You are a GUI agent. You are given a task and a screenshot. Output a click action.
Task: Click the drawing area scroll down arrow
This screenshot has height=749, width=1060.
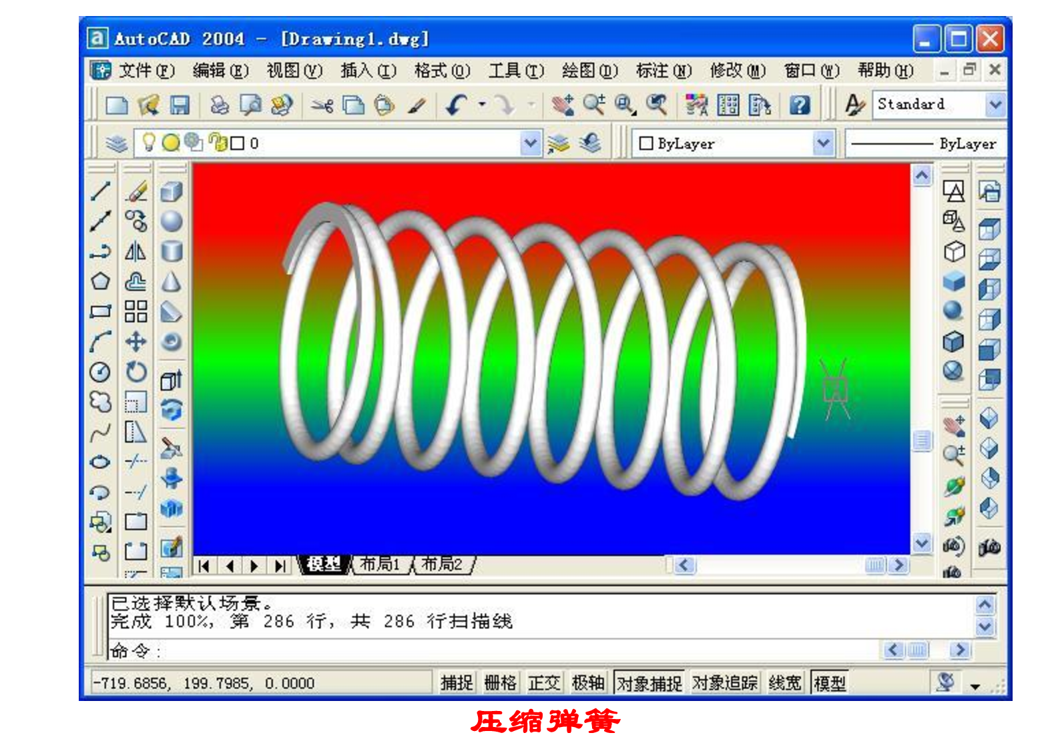tap(922, 544)
